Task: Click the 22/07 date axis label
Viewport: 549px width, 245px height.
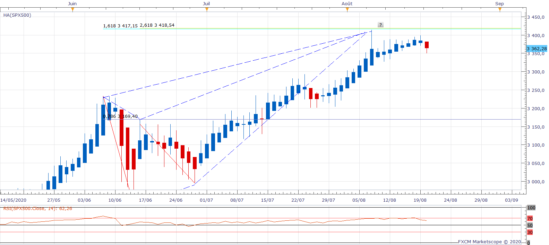Action: (x=298, y=200)
